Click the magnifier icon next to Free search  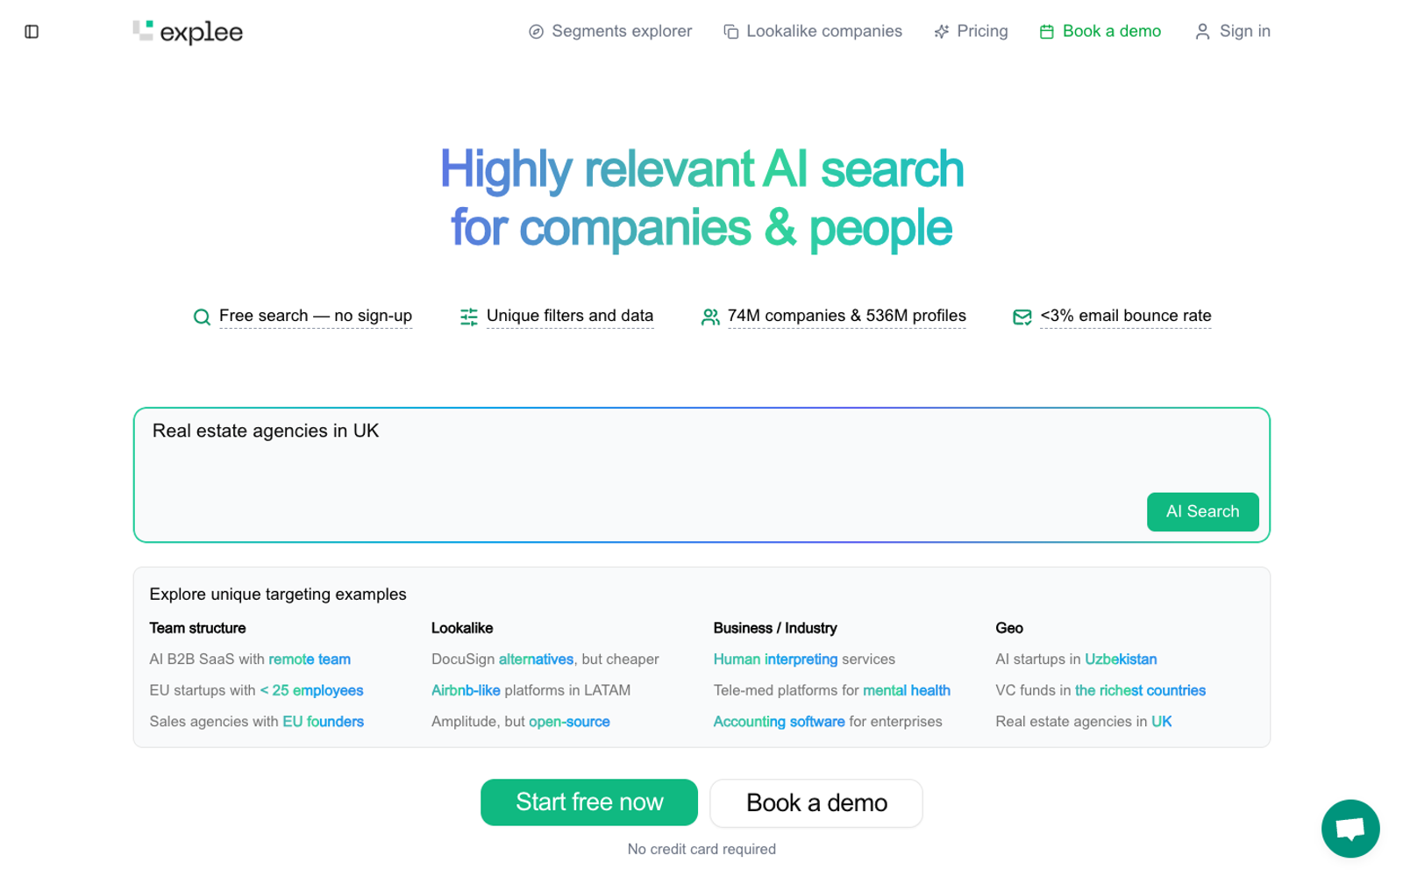point(201,316)
